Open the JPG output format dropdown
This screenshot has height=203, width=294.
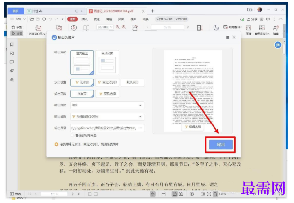point(107,106)
